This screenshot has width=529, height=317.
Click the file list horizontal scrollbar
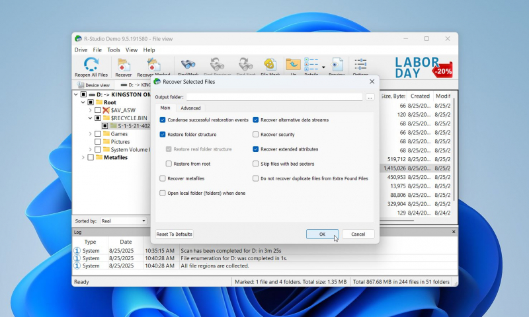[397, 221]
